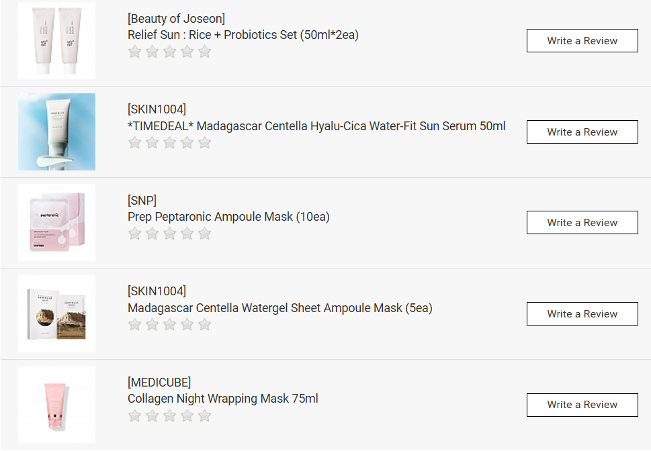
Task: Write a Review for Centella Watergel Mask
Action: [582, 314]
